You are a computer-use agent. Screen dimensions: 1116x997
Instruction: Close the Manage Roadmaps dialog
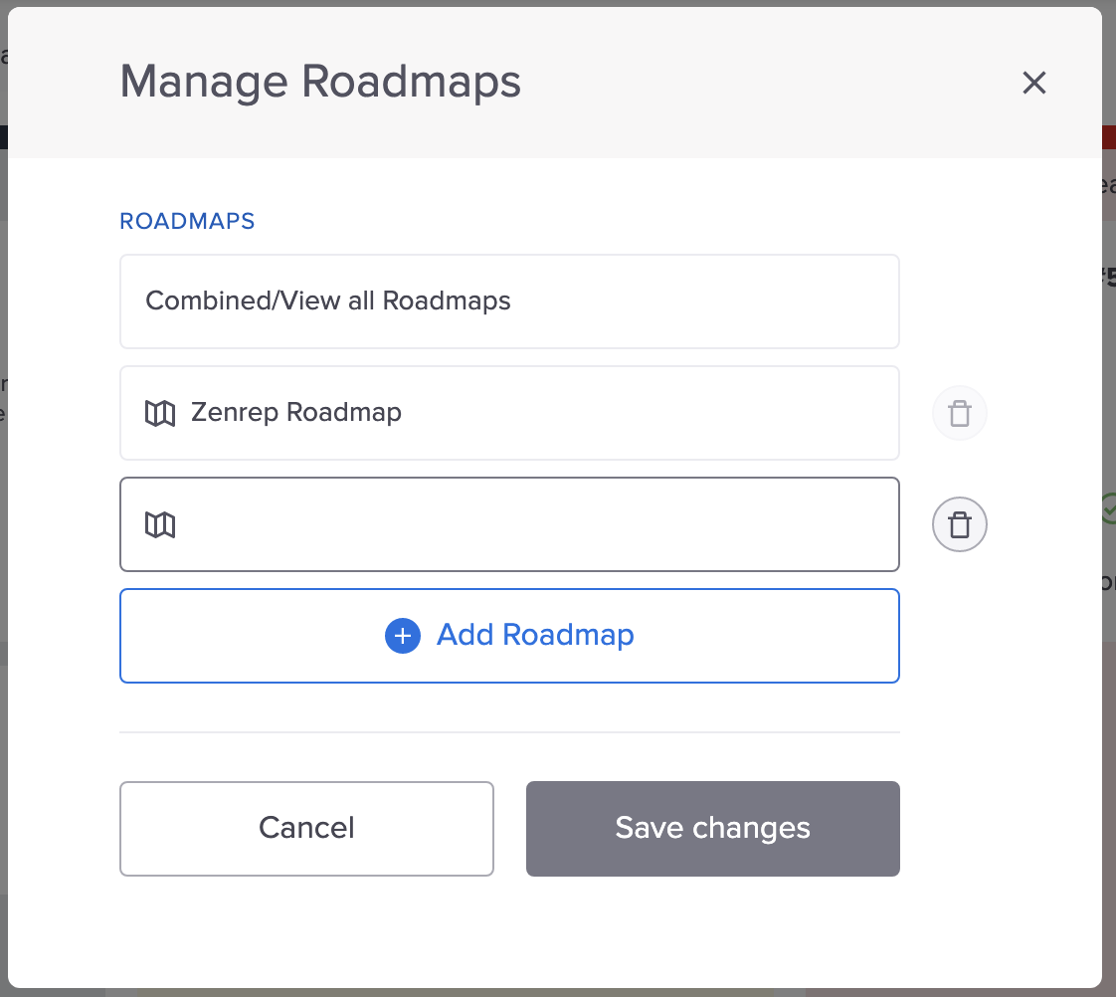1033,83
